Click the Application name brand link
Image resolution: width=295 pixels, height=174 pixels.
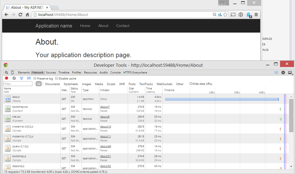pos(54,26)
